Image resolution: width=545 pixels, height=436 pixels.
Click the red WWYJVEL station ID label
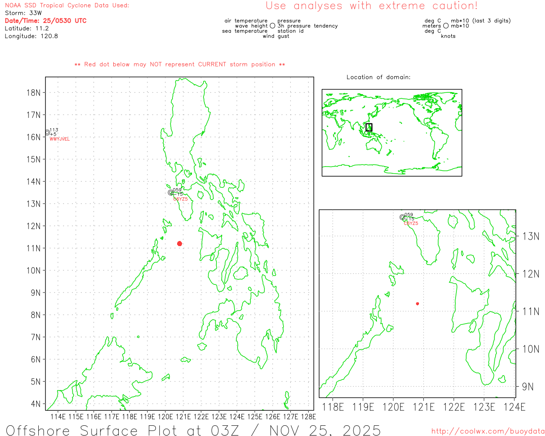[60, 139]
